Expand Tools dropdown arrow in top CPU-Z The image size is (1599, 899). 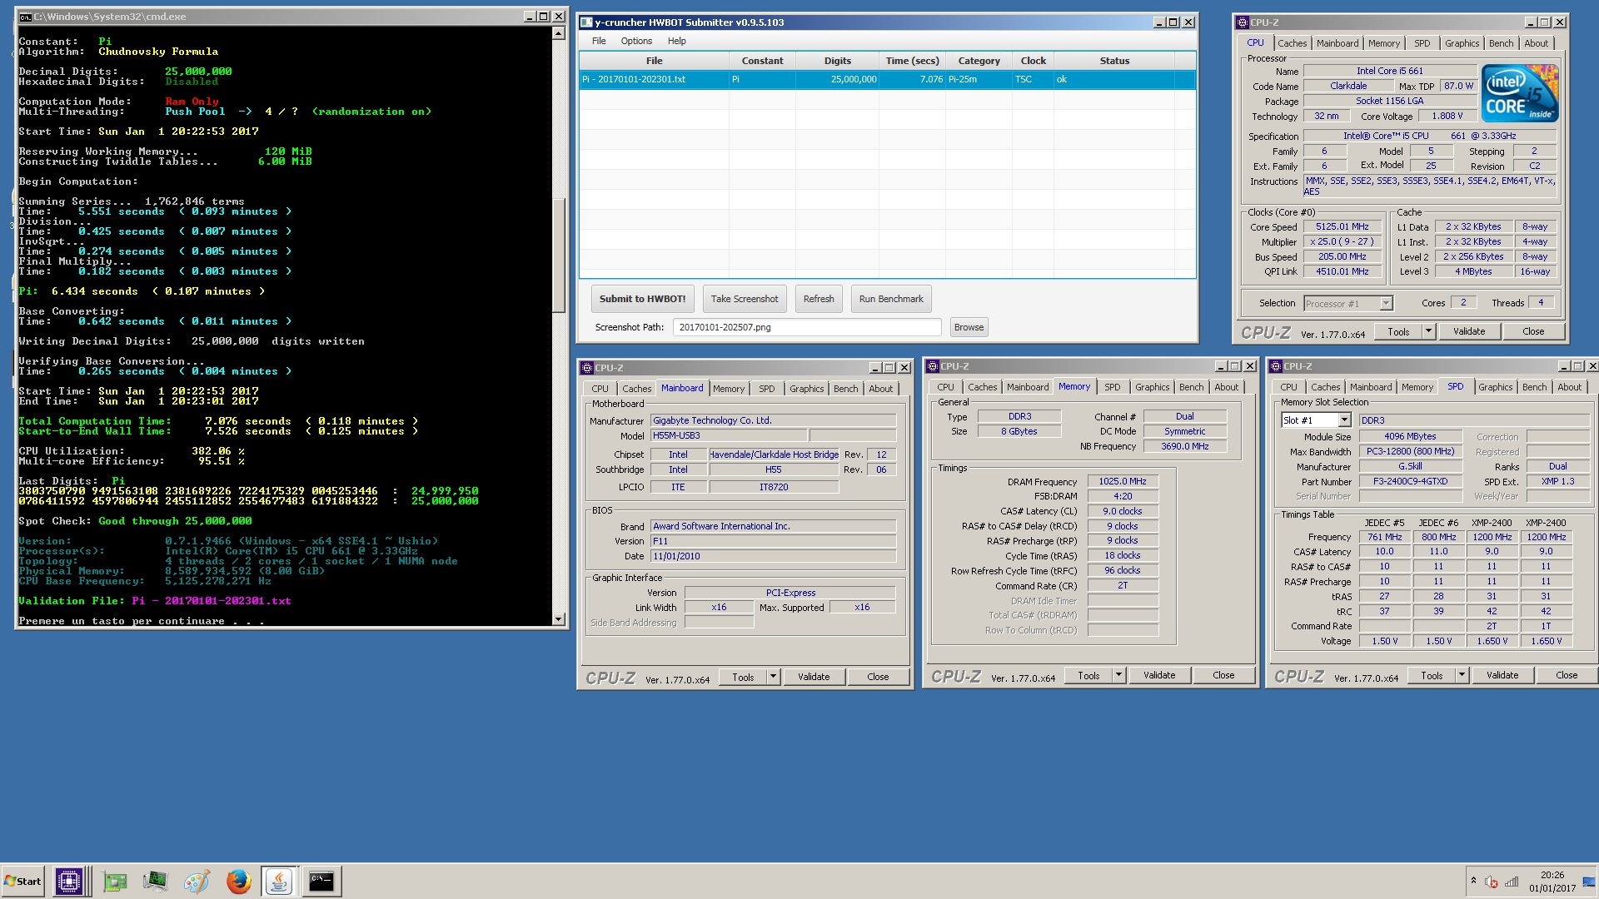point(1428,331)
